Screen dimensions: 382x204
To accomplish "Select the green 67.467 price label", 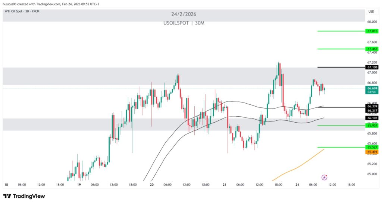I will point(372,49).
